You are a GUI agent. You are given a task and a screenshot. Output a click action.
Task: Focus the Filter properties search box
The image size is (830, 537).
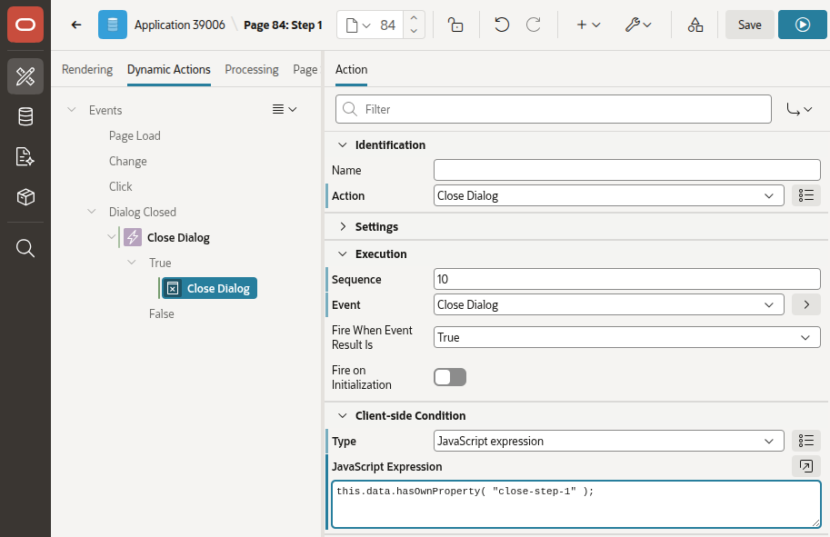click(553, 109)
